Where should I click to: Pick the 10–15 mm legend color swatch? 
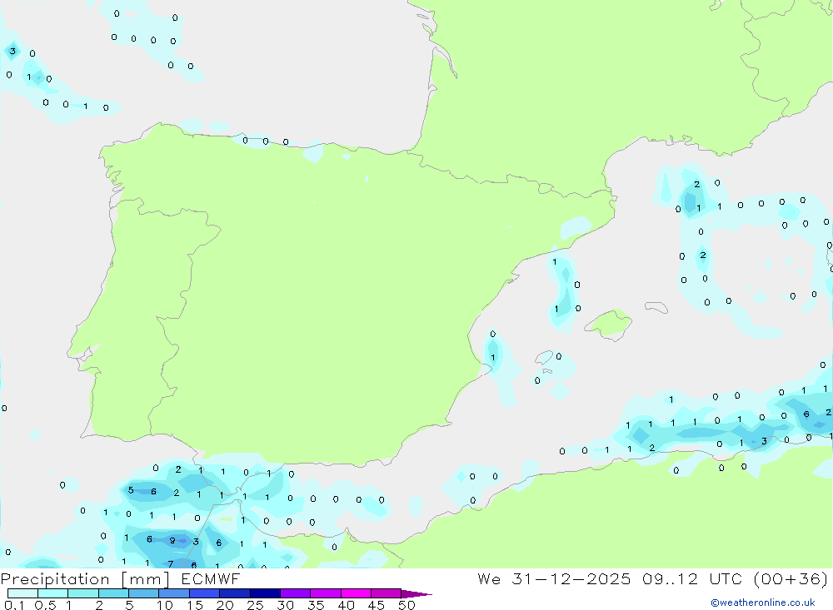(174, 593)
